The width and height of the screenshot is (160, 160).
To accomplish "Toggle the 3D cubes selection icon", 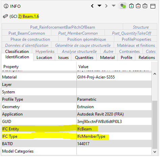I will coord(123,6).
